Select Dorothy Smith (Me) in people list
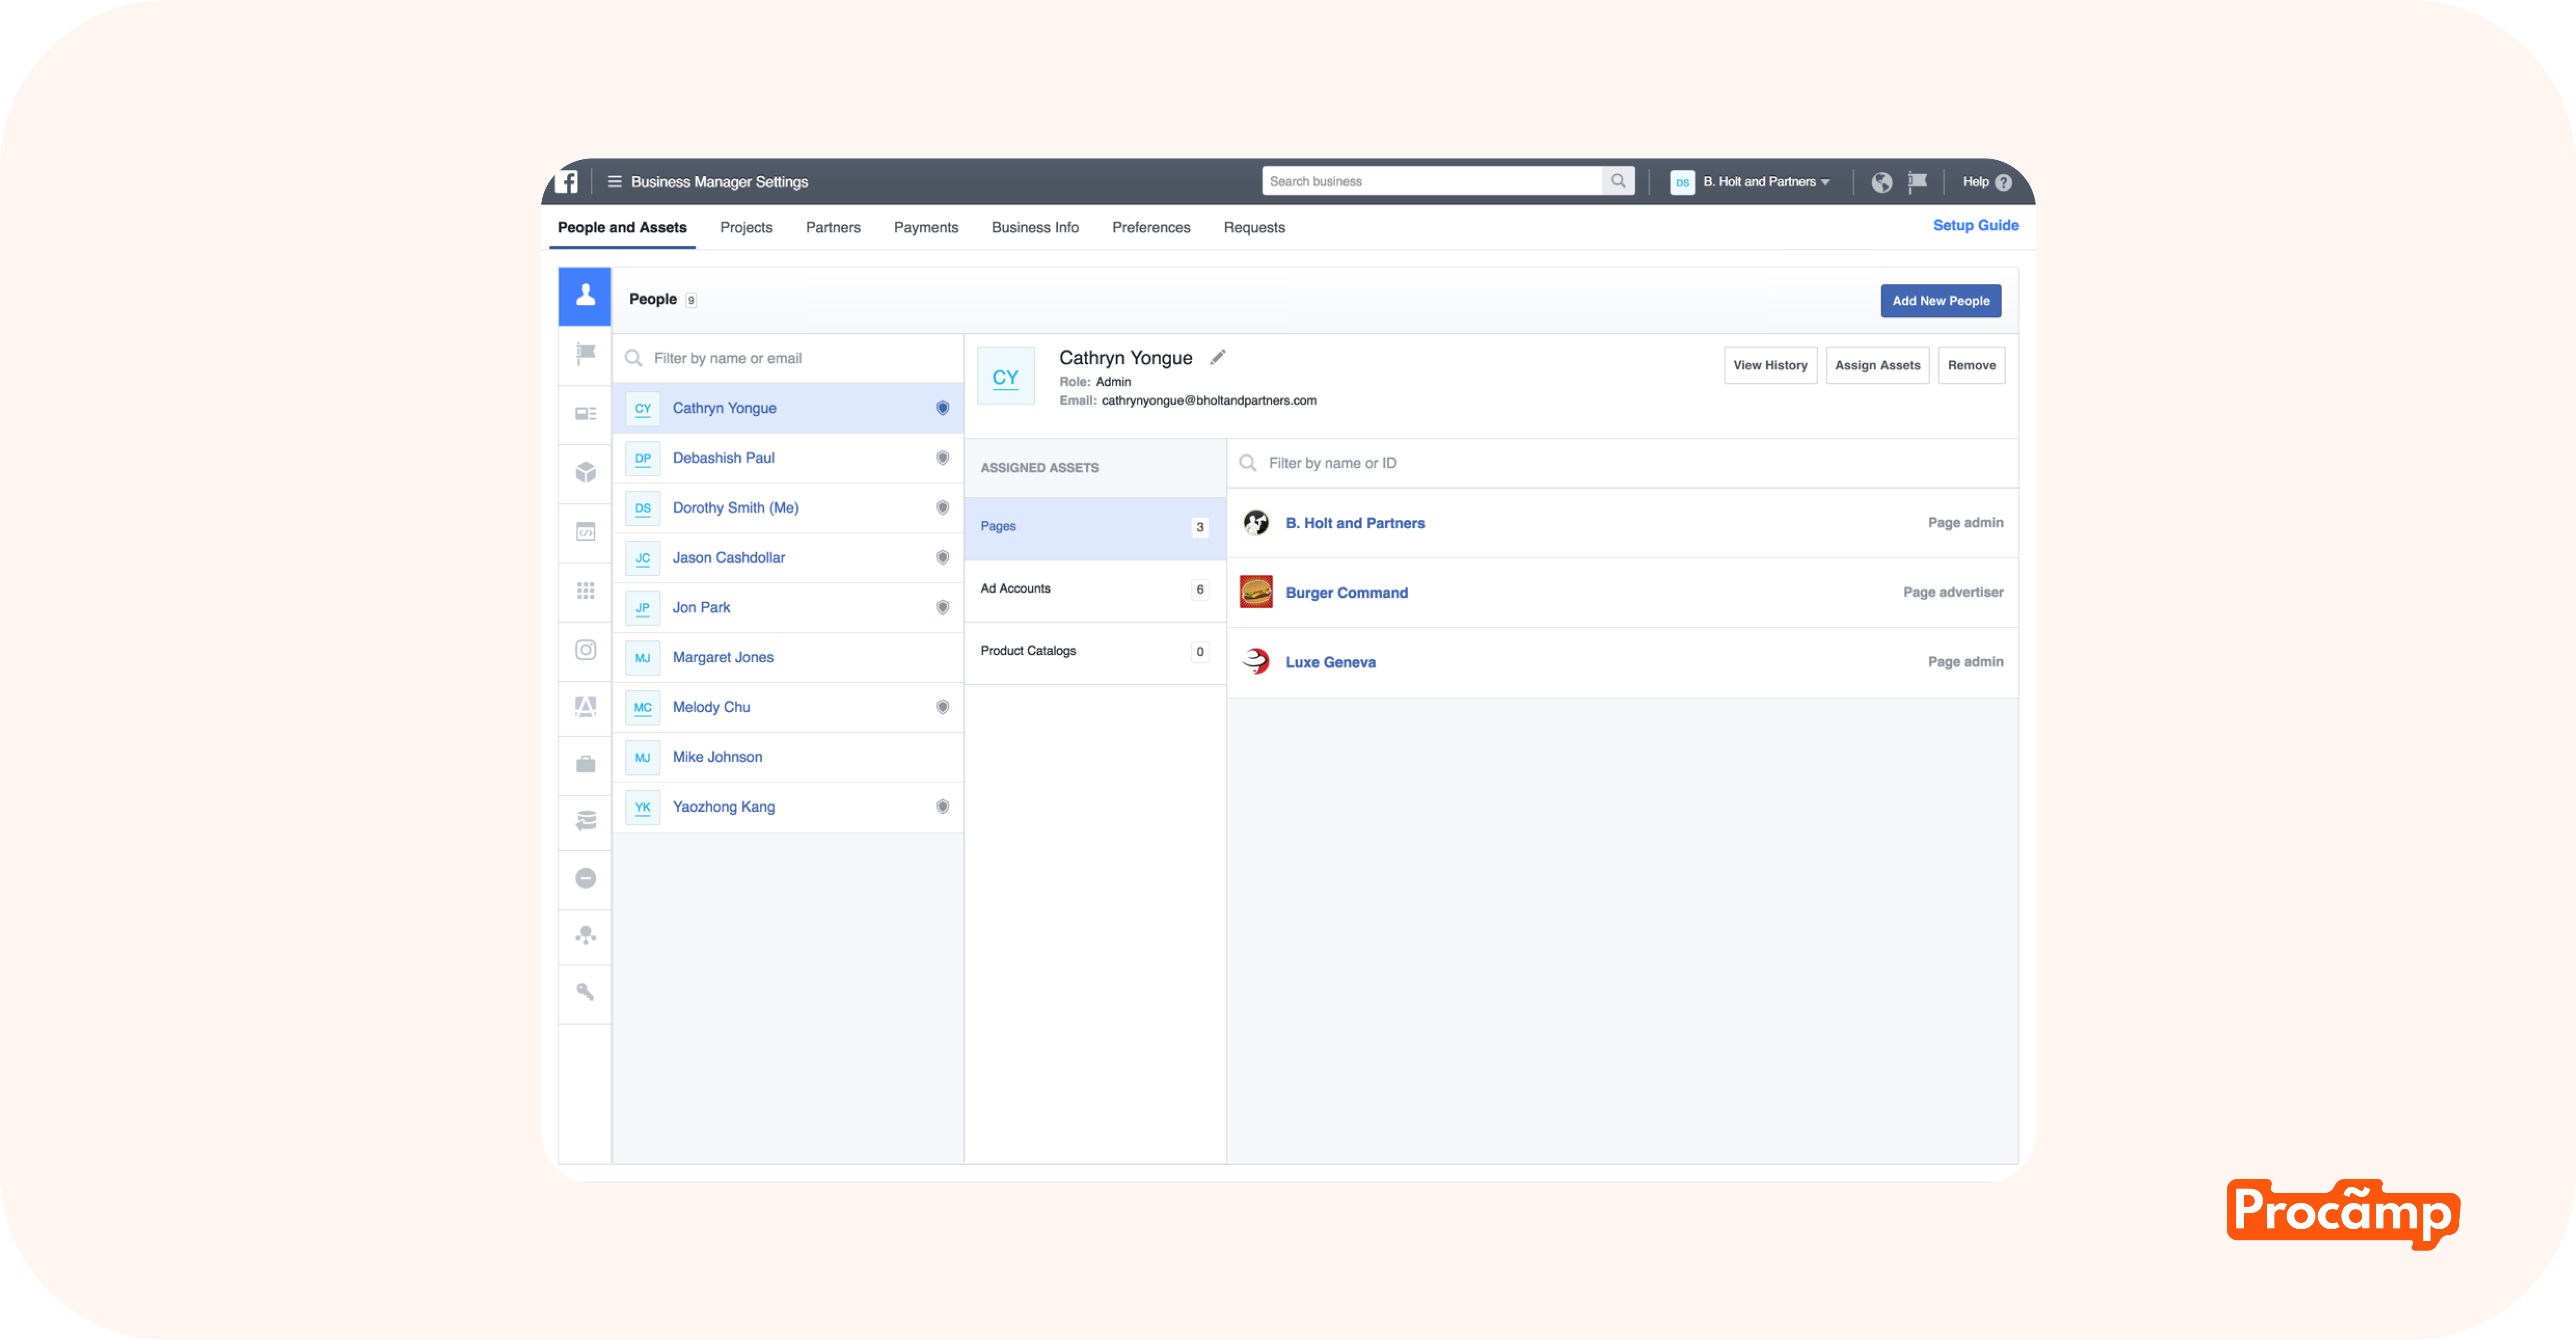The width and height of the screenshot is (2576, 1340). coord(788,508)
